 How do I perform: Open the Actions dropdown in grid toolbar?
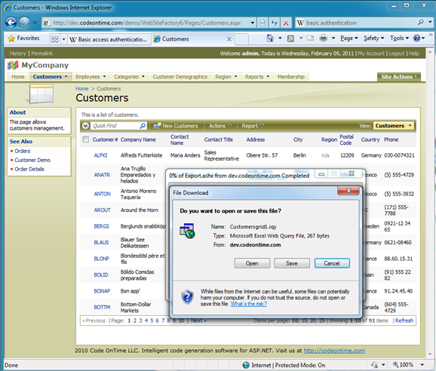tap(220, 126)
